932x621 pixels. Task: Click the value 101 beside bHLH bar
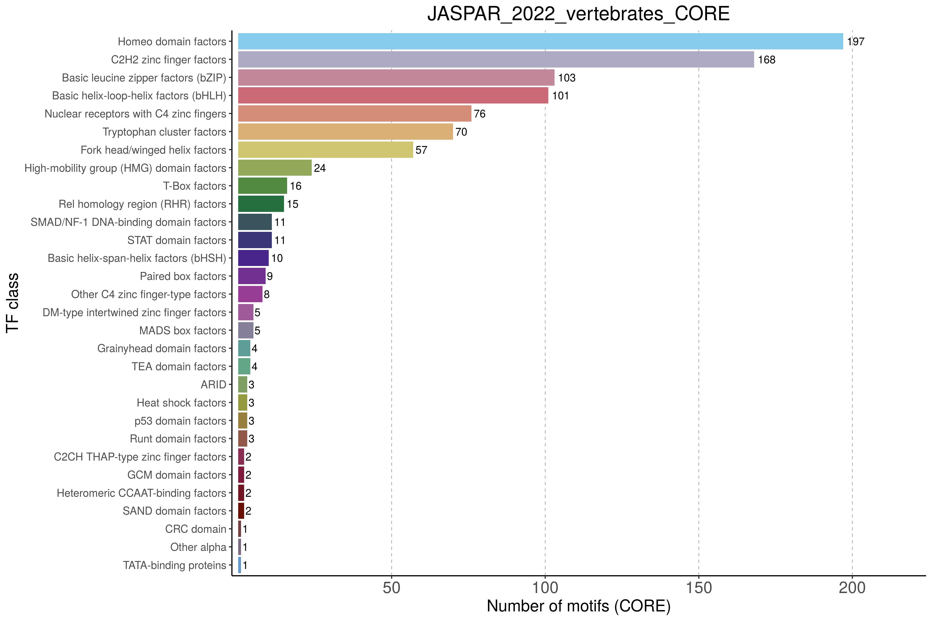[x=561, y=96]
